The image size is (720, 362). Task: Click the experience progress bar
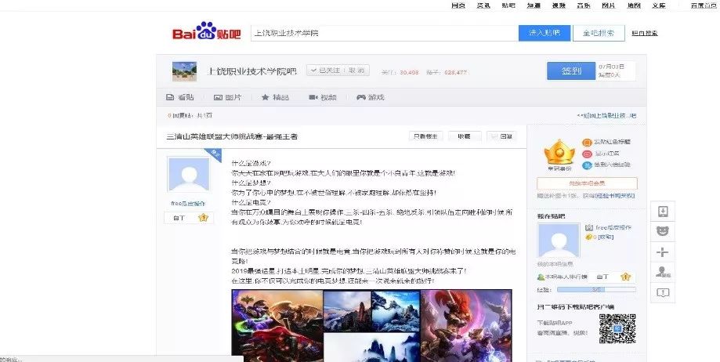pos(596,290)
